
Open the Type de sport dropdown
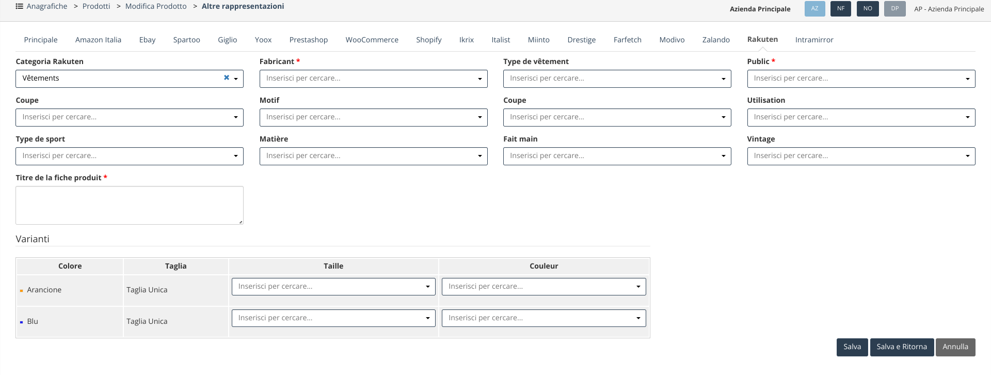(x=130, y=156)
